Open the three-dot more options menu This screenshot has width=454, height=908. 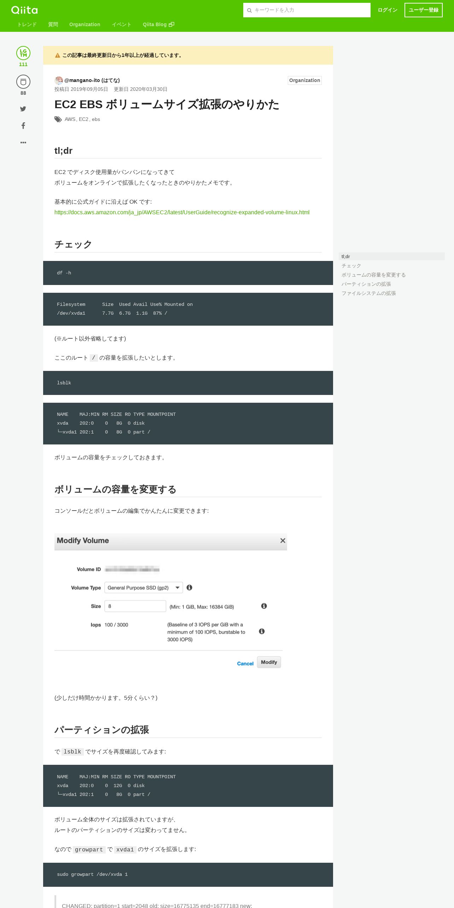point(23,142)
